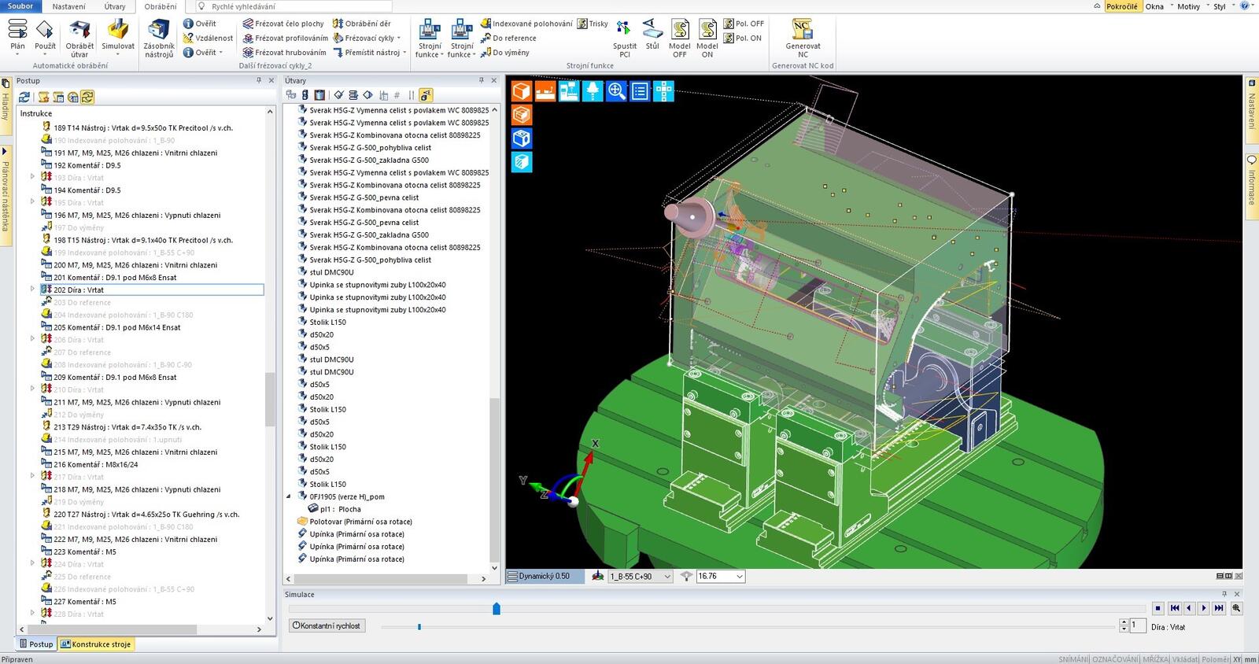
Task: Click the Stůl table icon
Action: pyautogui.click(x=652, y=35)
